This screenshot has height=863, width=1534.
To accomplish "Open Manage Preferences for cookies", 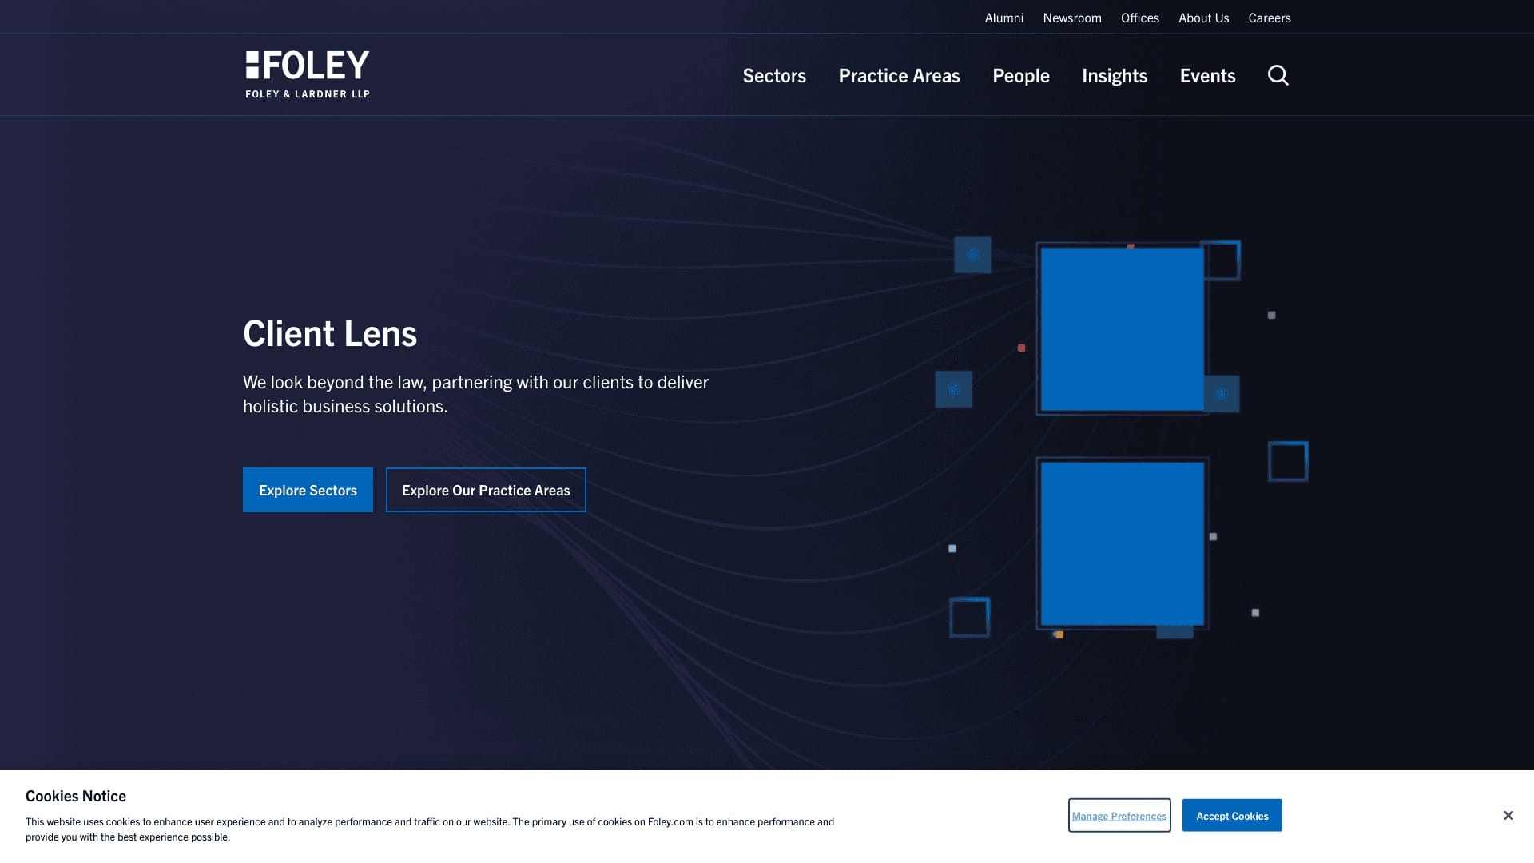I will coord(1119,815).
